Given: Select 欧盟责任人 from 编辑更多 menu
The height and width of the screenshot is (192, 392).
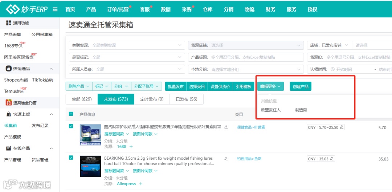Looking at the screenshot, I should [x=271, y=110].
